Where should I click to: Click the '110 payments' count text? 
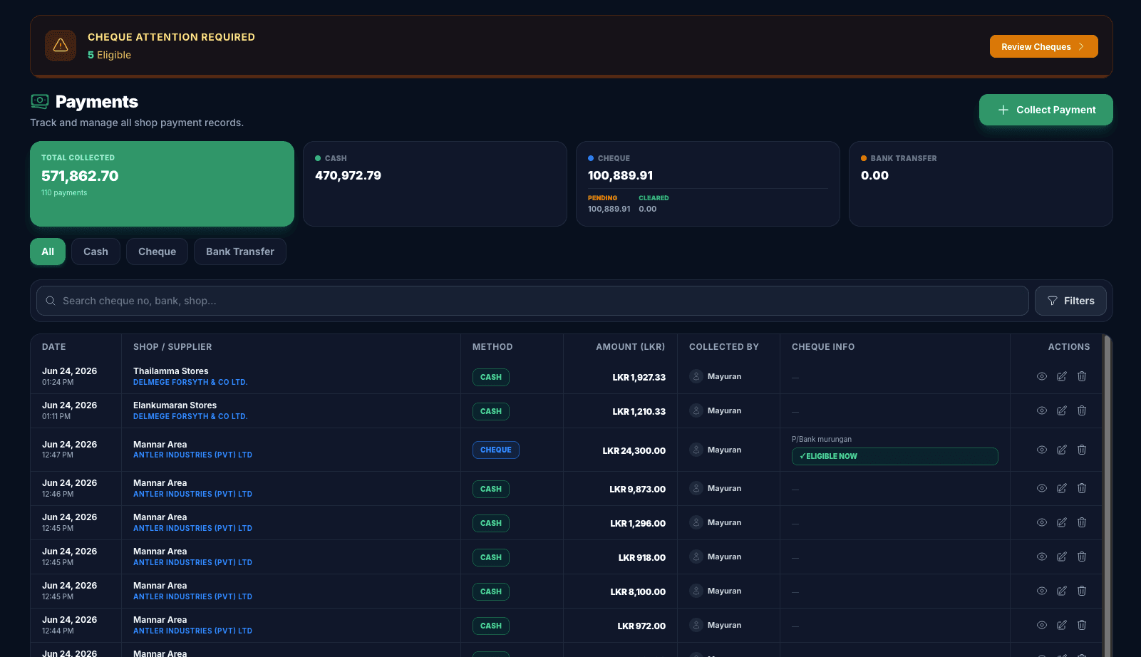[x=64, y=192]
